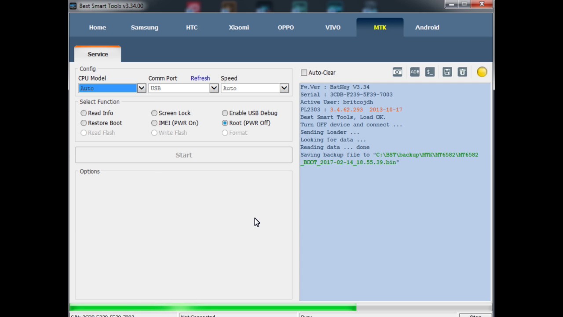
Task: Click the Serial number log line
Action: pyautogui.click(x=346, y=95)
